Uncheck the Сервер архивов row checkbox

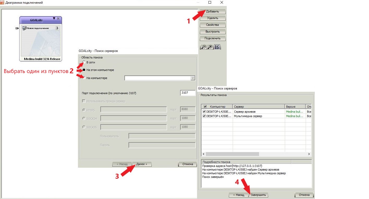(204, 112)
